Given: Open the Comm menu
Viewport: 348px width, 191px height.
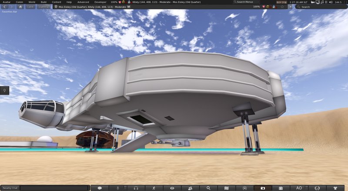Looking at the screenshot, I should click(x=19, y=2).
